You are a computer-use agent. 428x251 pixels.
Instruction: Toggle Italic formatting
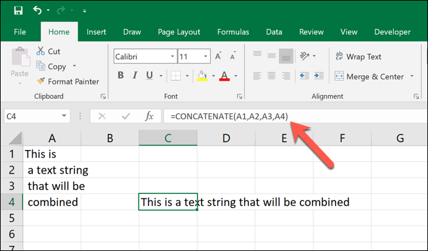[x=135, y=75]
